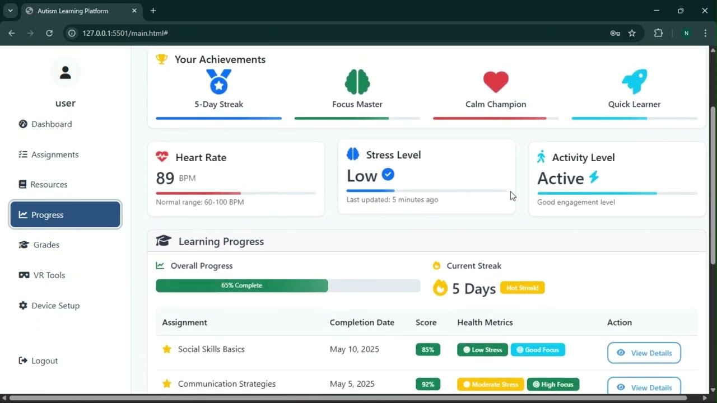The height and width of the screenshot is (403, 717).
Task: Click the Calm Champion heart icon
Action: pyautogui.click(x=496, y=82)
